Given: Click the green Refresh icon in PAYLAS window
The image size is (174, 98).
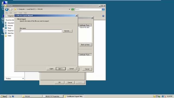Looking at the screenshot, I should click(x=73, y=9).
